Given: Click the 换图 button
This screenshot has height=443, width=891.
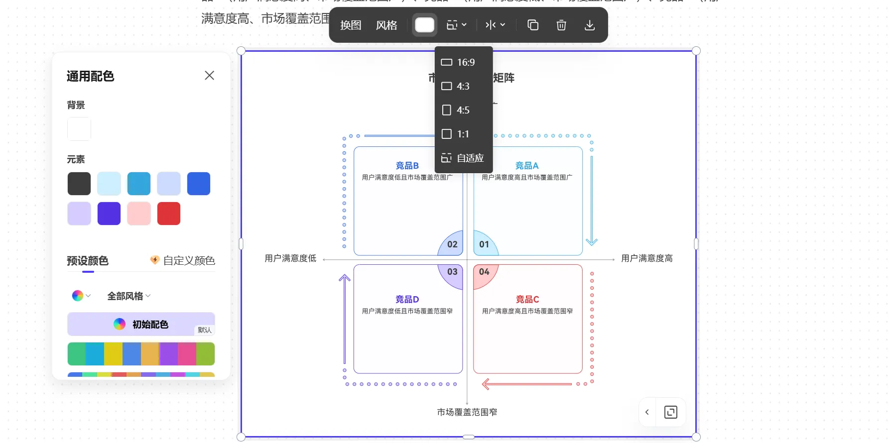Looking at the screenshot, I should coord(351,25).
